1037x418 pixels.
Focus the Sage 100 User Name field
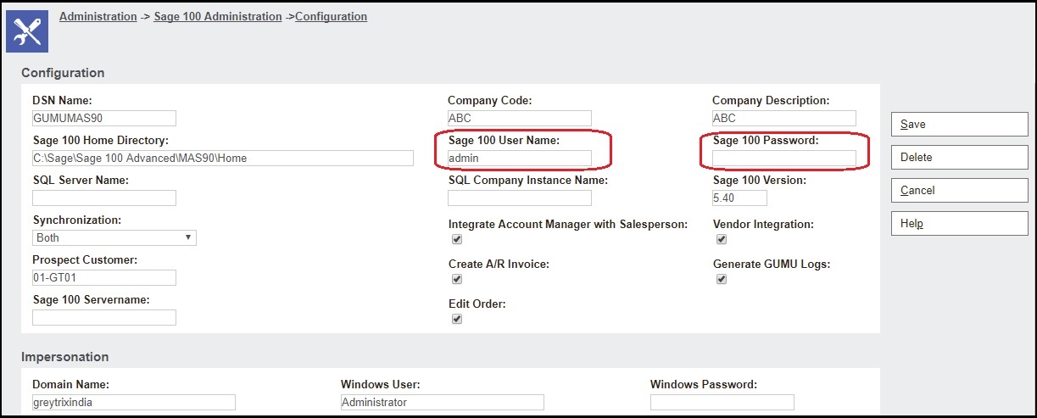(x=519, y=158)
